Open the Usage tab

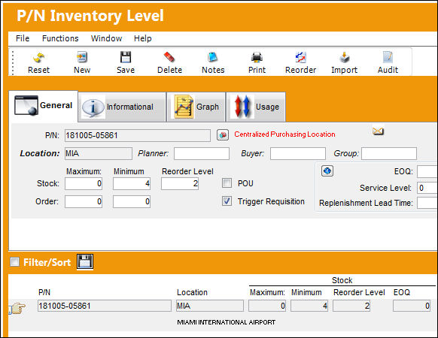pyautogui.click(x=256, y=107)
